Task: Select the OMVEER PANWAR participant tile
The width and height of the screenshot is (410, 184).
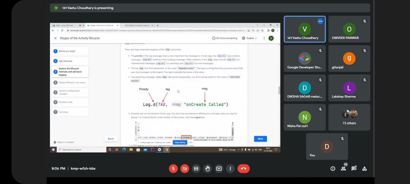Action: 349,30
